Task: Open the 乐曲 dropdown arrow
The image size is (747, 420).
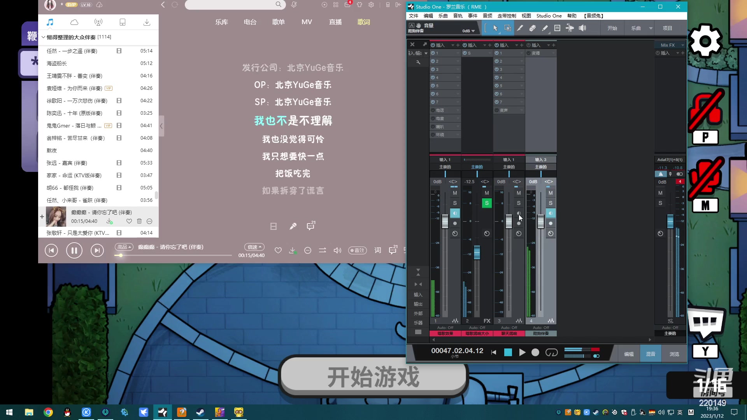Action: pos(651,28)
